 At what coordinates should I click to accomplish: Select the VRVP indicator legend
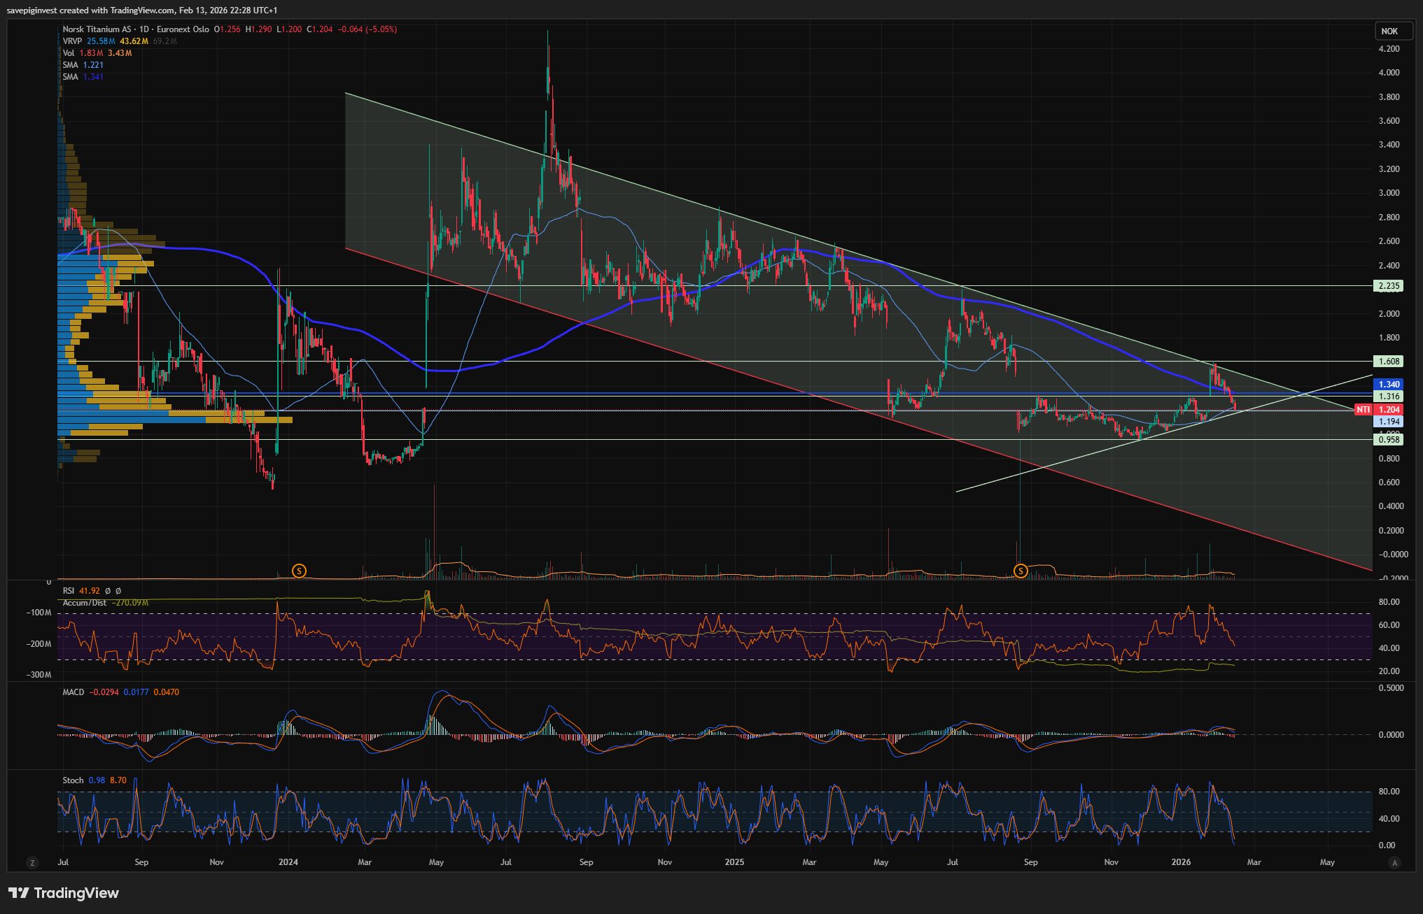click(x=72, y=41)
